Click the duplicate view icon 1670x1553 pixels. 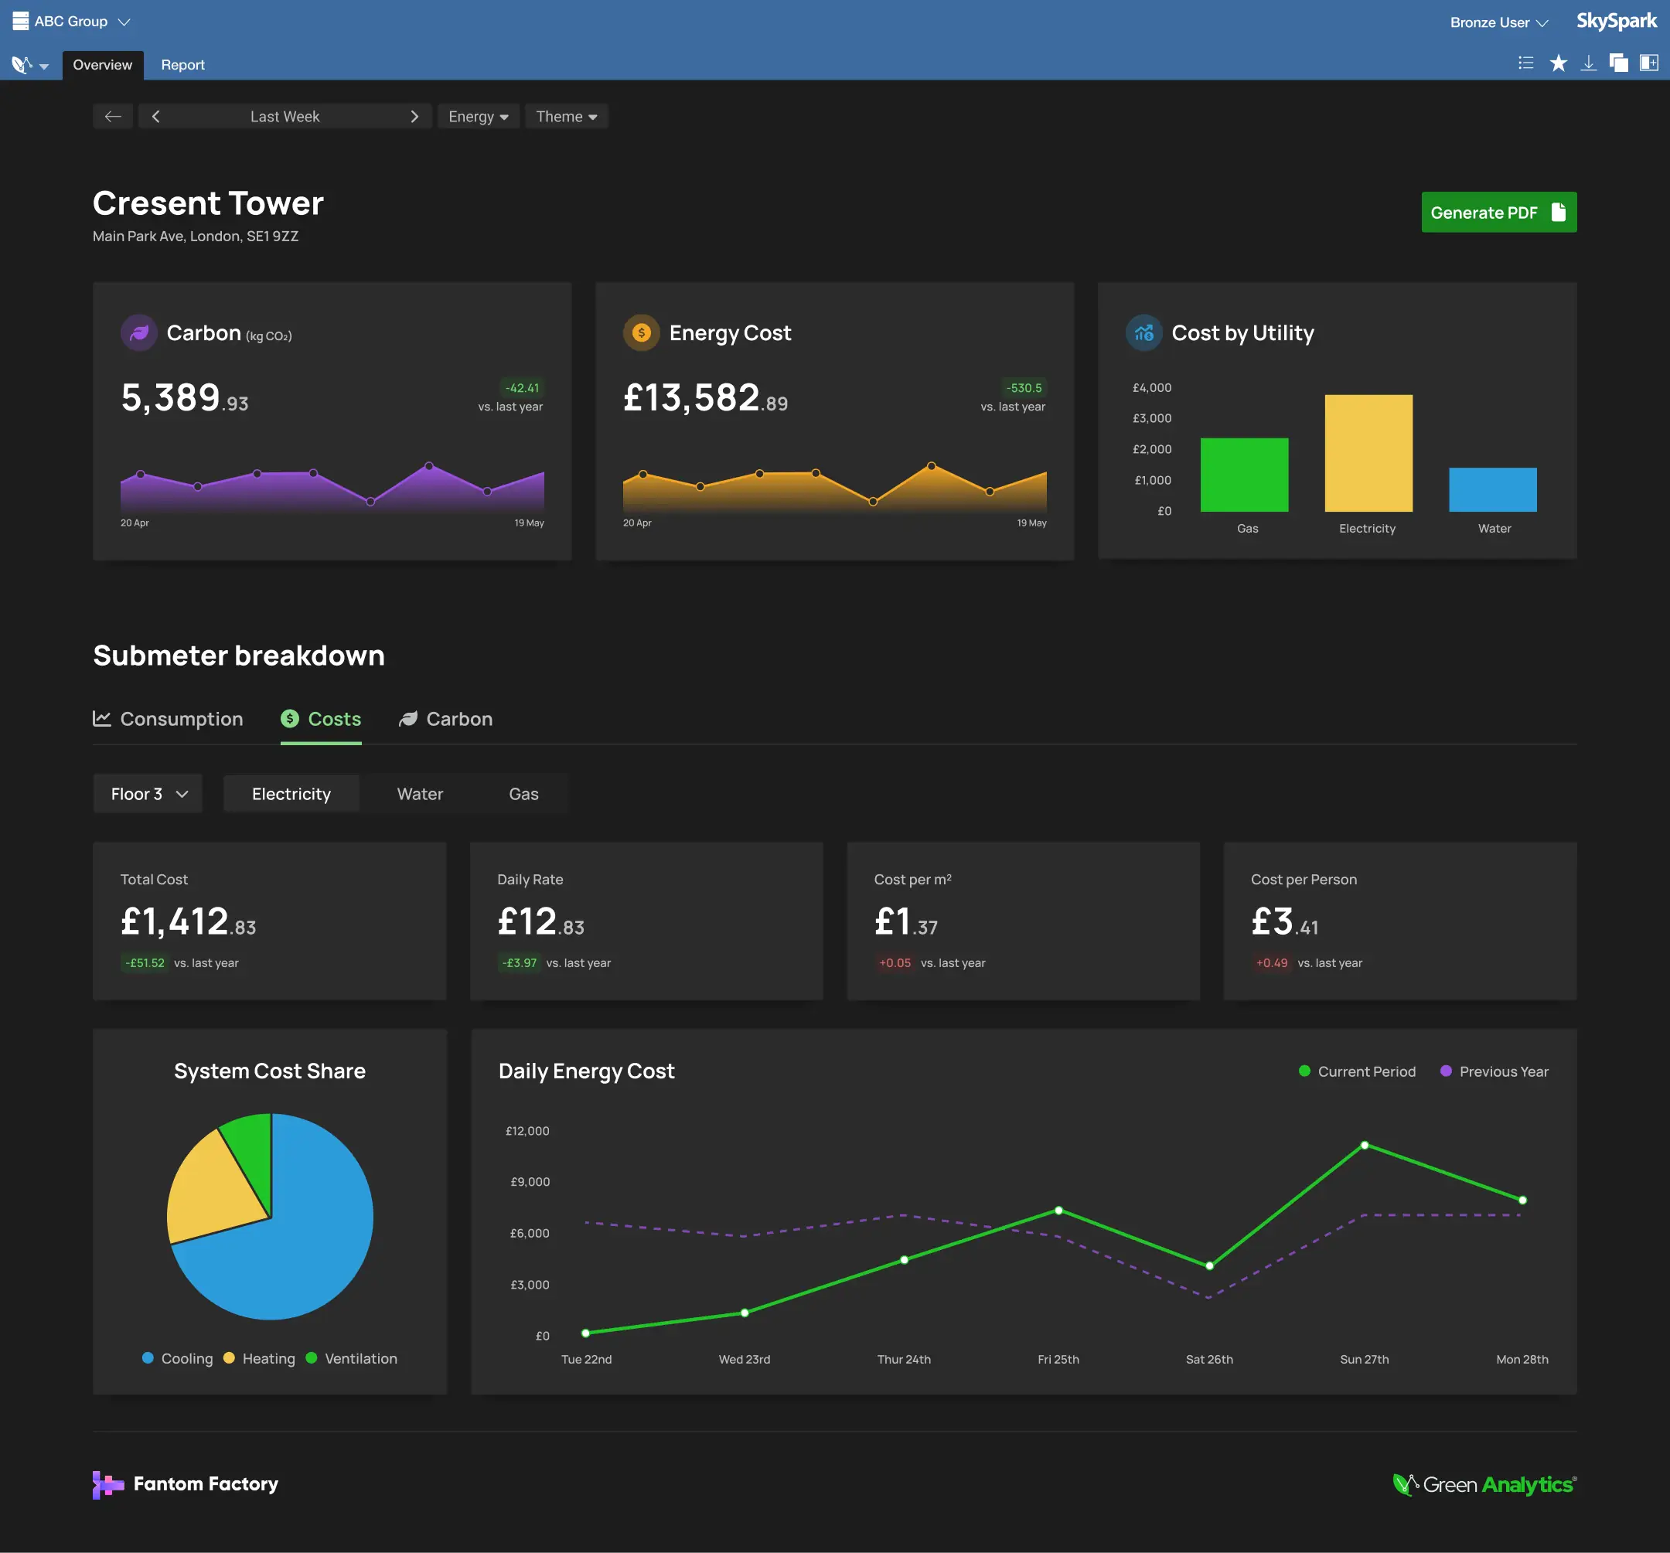tap(1619, 63)
